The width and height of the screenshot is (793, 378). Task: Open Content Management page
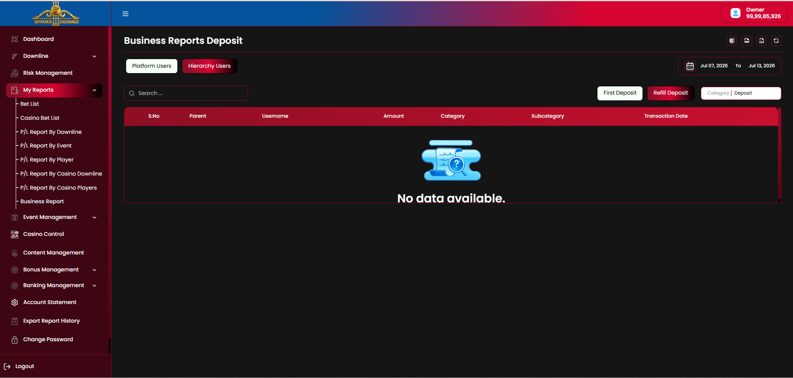tap(53, 253)
